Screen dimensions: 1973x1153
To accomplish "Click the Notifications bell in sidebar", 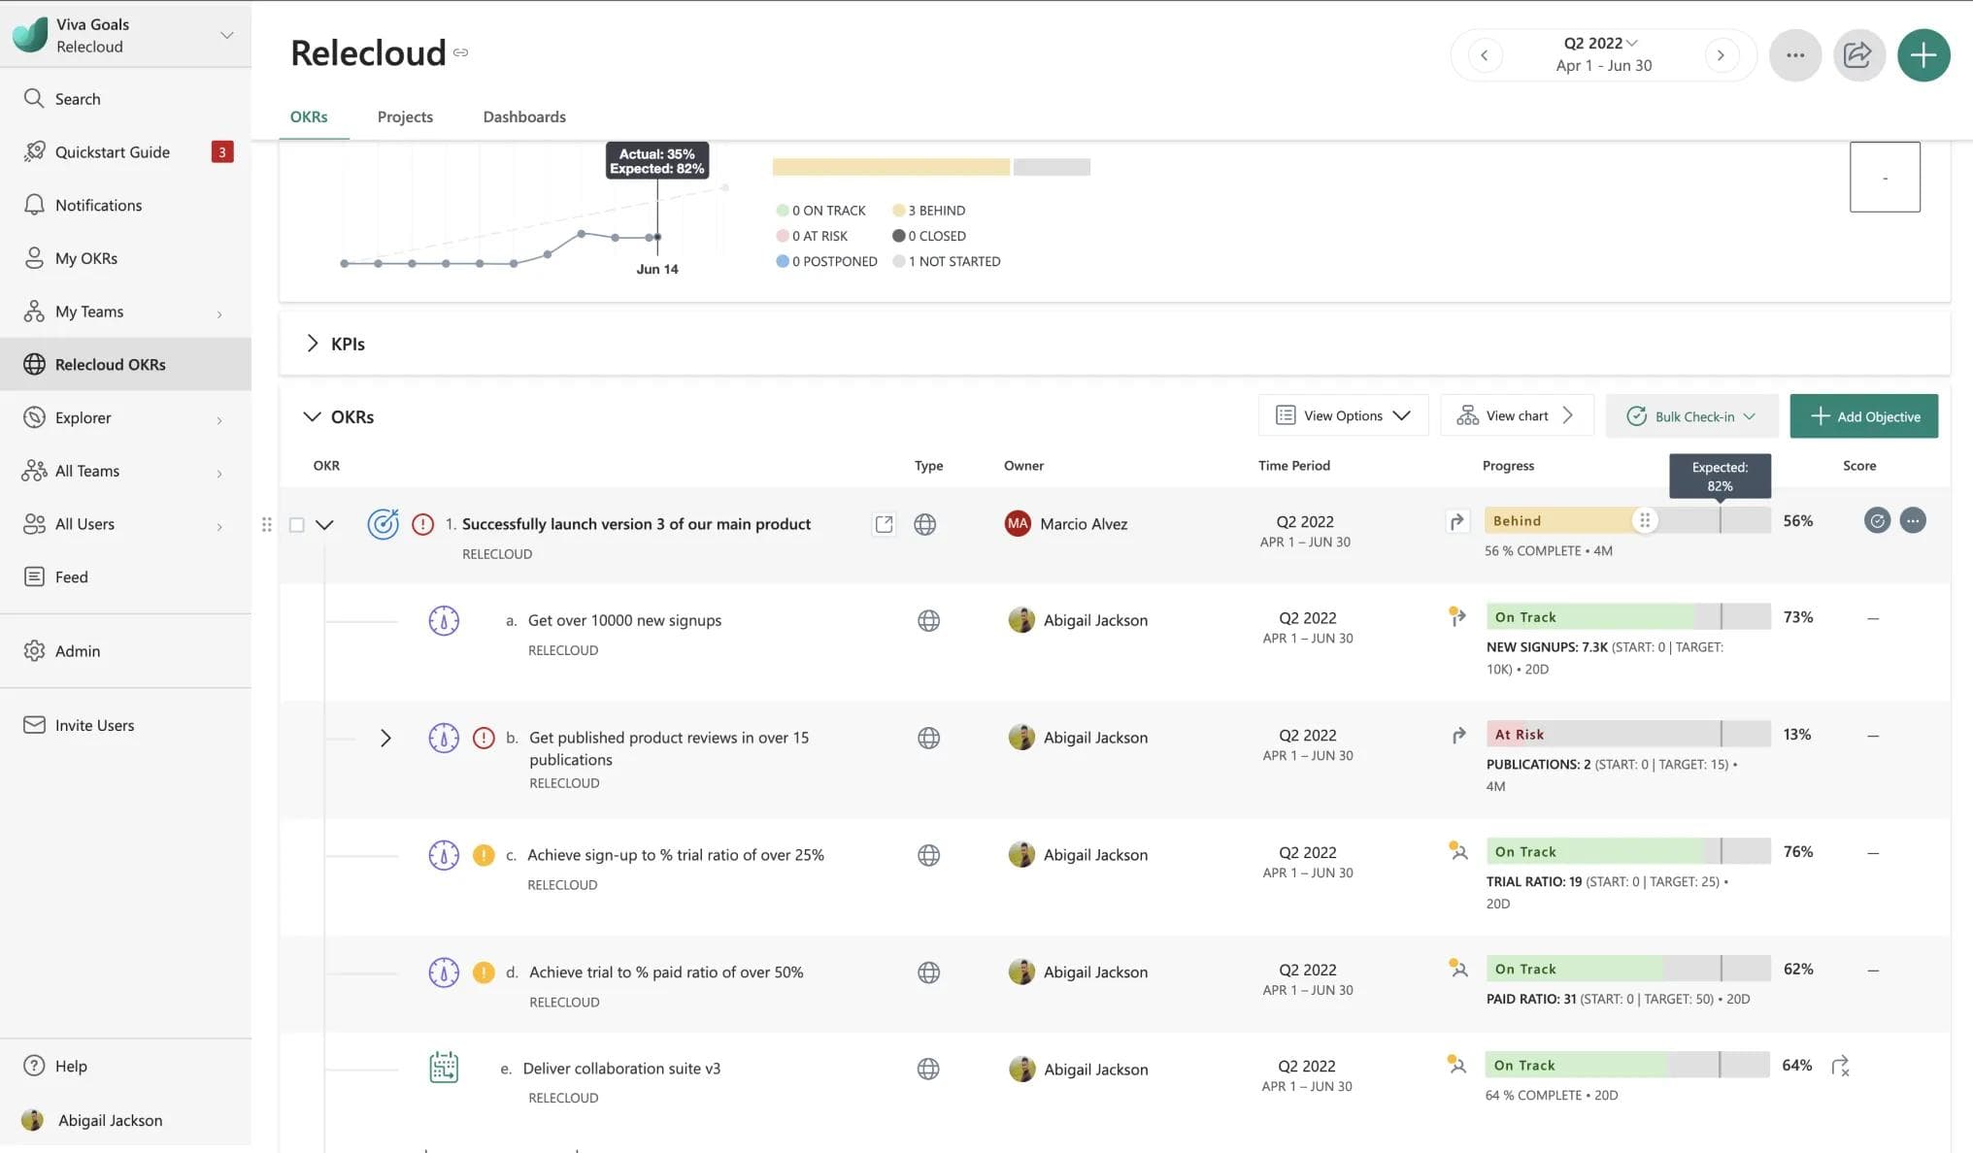I will (35, 205).
